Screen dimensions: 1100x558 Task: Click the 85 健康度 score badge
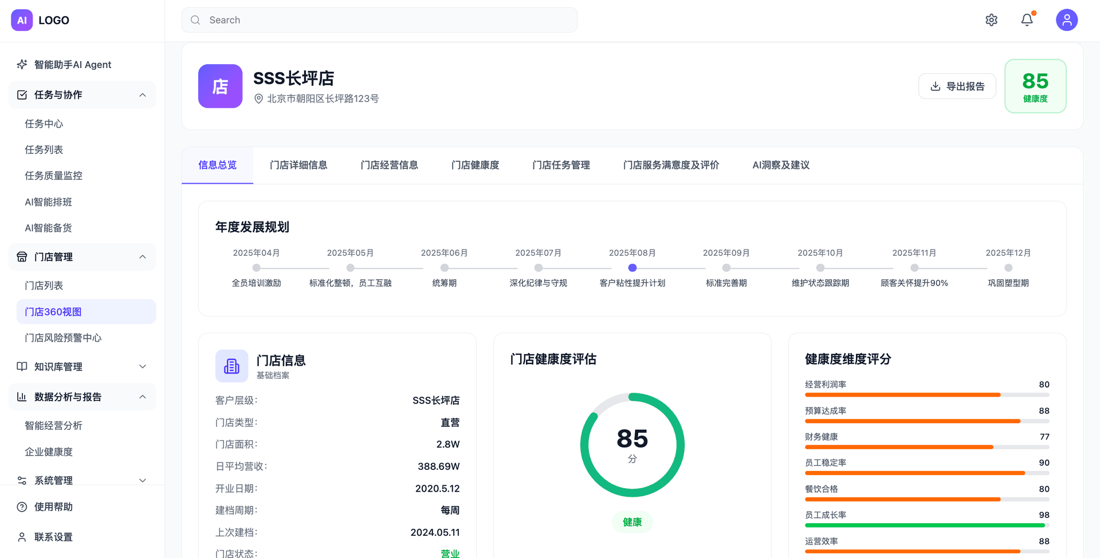pyautogui.click(x=1035, y=86)
